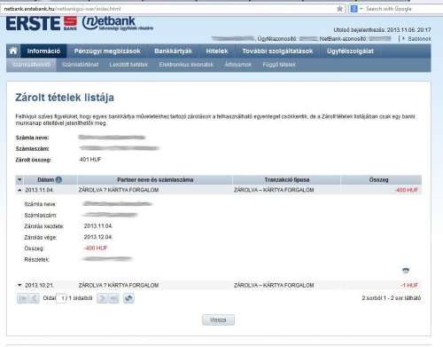Go to previous page of results
Viewport: 443px width, 347px height.
[34, 298]
